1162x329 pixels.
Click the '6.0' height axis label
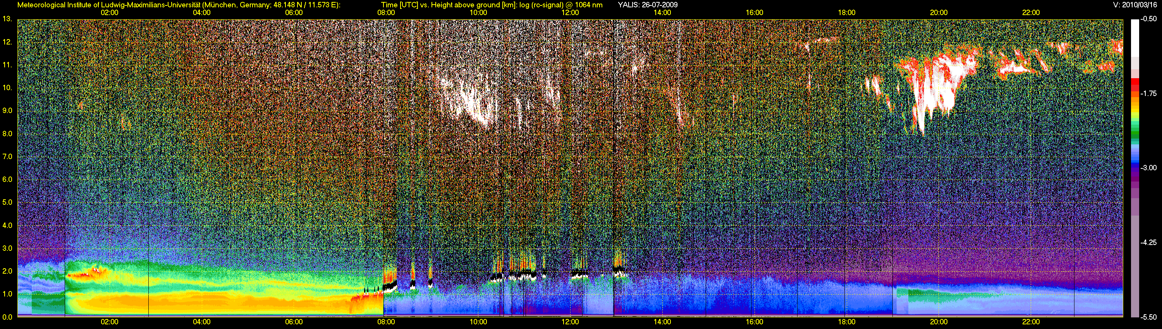[7, 180]
